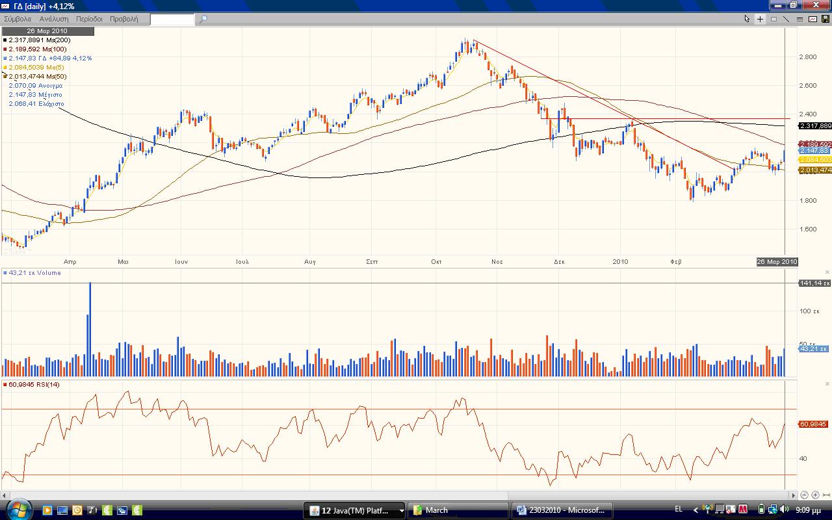Screen dimensions: 832x520
Task: Open the switch windows quick-launch icon
Action: 122,510
